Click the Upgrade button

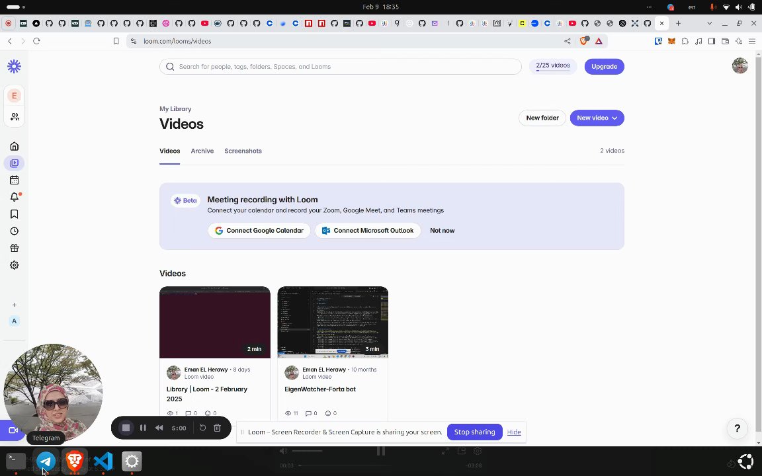604,67
